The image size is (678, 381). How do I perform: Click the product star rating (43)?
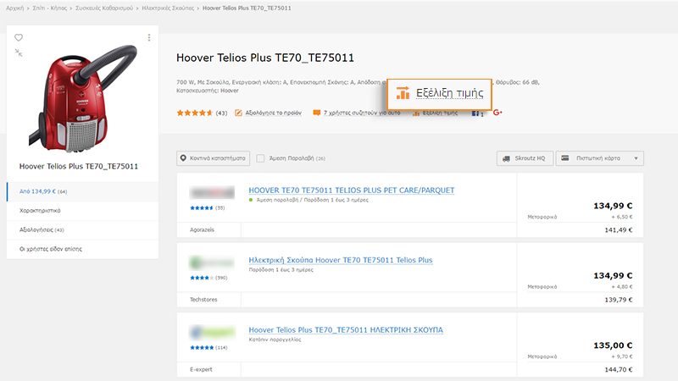click(x=202, y=113)
